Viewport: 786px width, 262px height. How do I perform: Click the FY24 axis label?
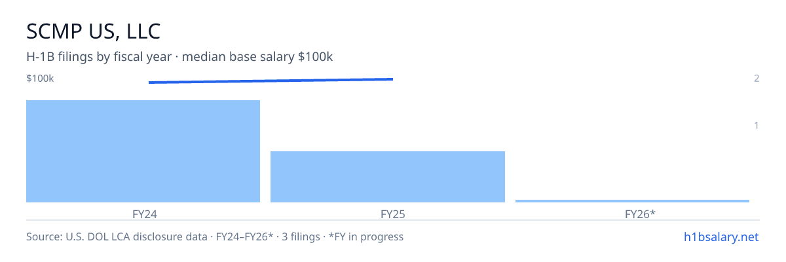click(143, 214)
